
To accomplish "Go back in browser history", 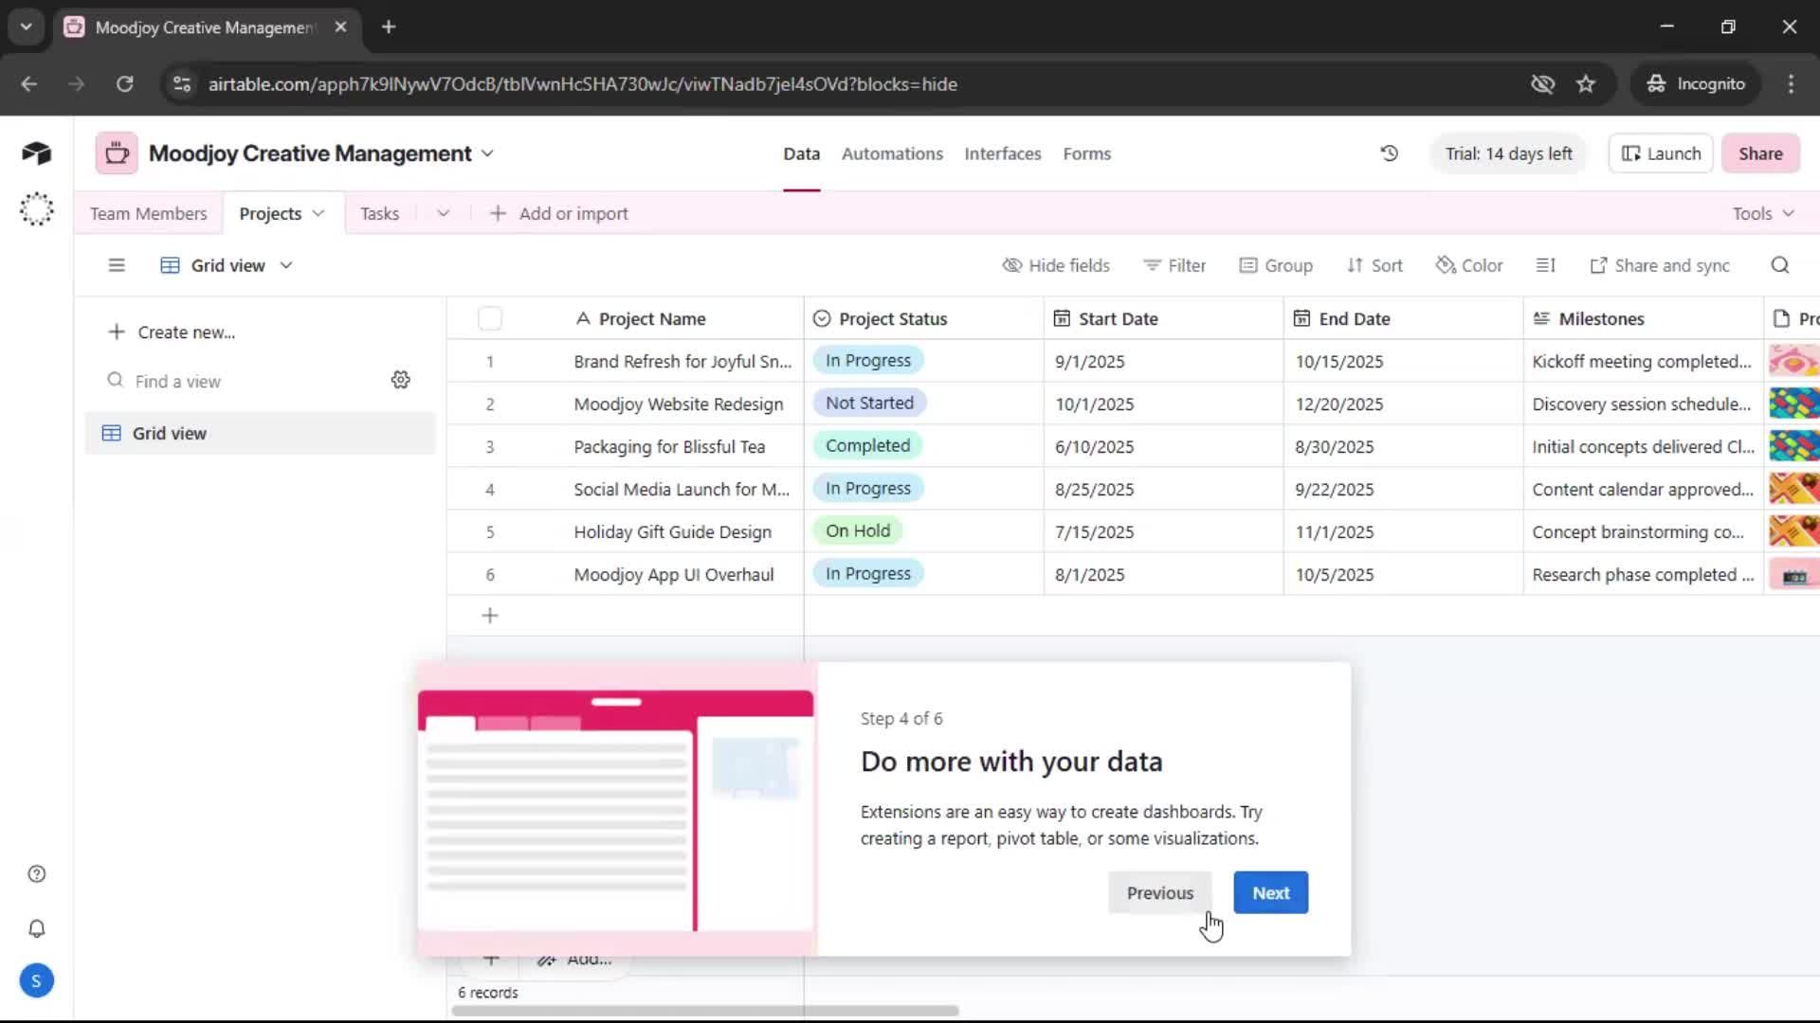I will (29, 84).
